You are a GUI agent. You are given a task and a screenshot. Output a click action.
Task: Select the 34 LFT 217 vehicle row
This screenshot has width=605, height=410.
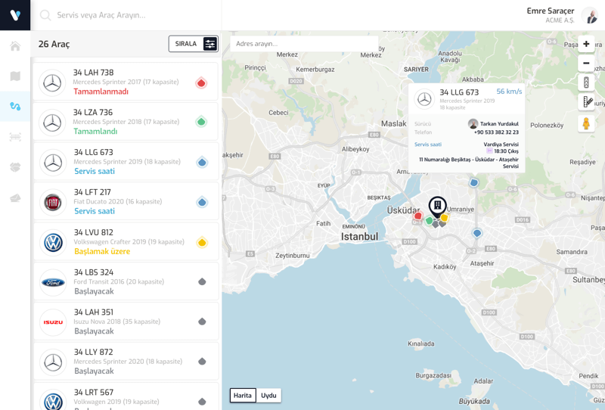pos(126,201)
